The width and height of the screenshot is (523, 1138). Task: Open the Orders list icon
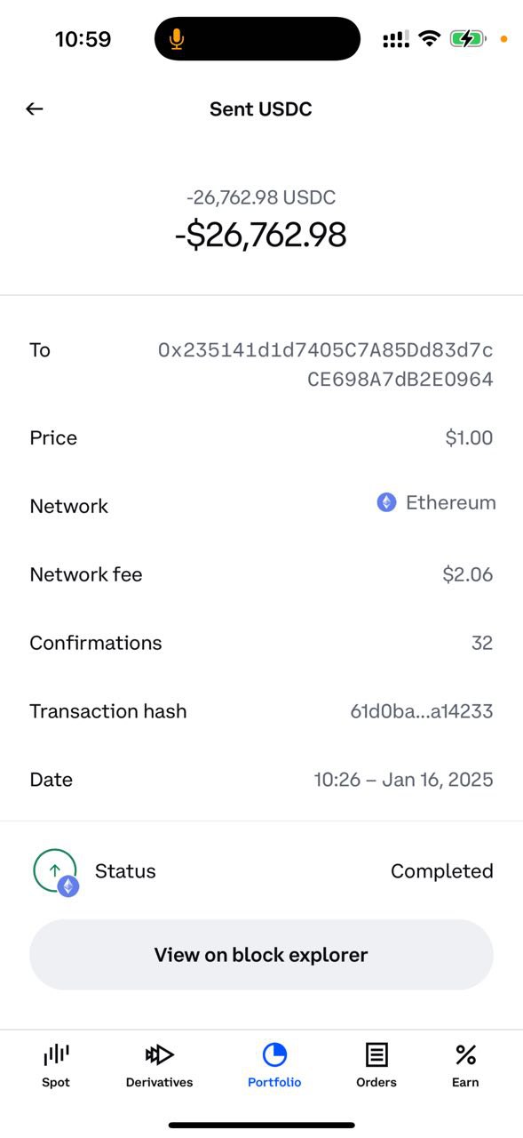pos(376,1054)
